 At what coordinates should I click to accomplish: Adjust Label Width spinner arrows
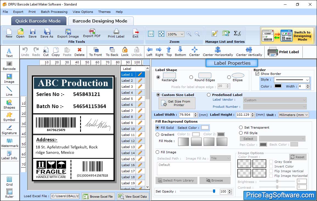click(195, 115)
